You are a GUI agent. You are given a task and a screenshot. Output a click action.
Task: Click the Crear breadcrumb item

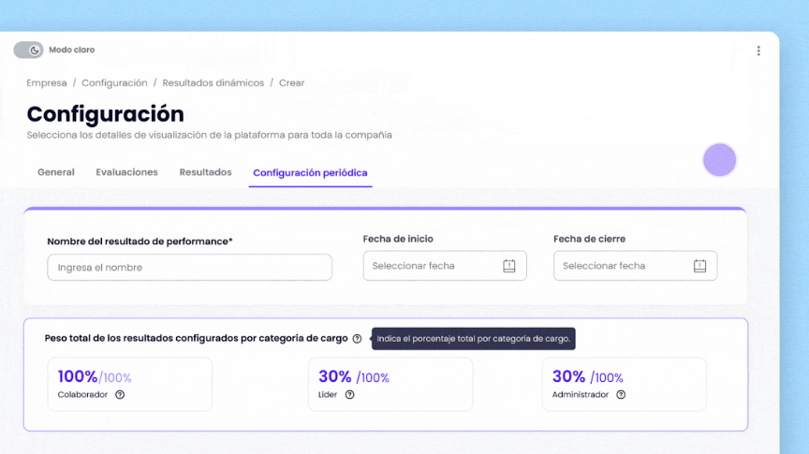(291, 83)
